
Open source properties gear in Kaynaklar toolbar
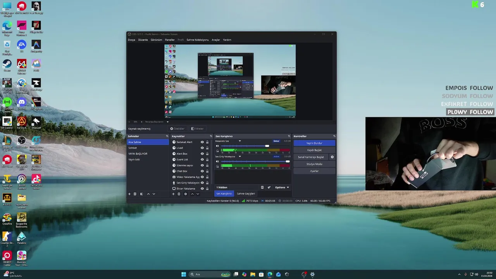[x=185, y=194]
